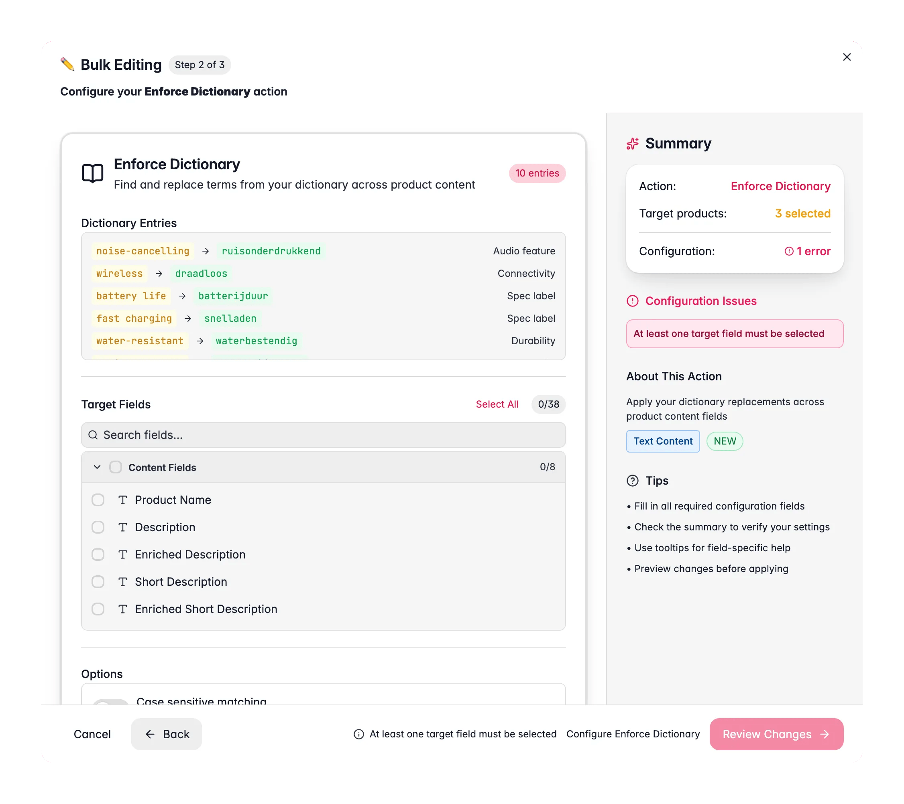Click the alert icon beside Configuration Issues

coord(633,301)
